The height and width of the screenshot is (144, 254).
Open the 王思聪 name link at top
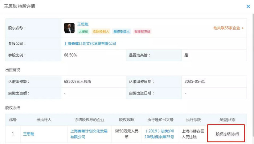point(83,24)
